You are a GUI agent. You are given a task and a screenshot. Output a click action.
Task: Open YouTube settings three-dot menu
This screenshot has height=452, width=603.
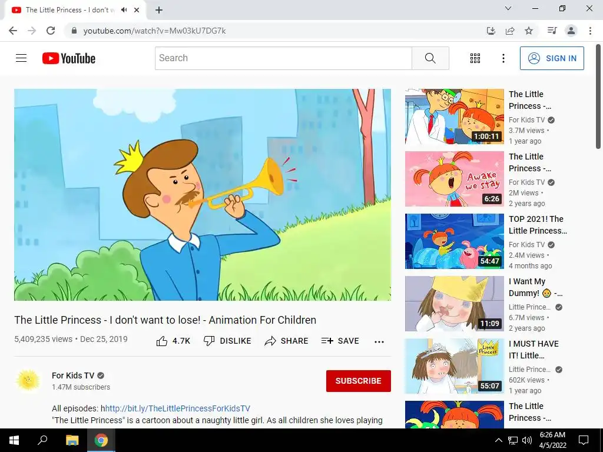click(503, 58)
